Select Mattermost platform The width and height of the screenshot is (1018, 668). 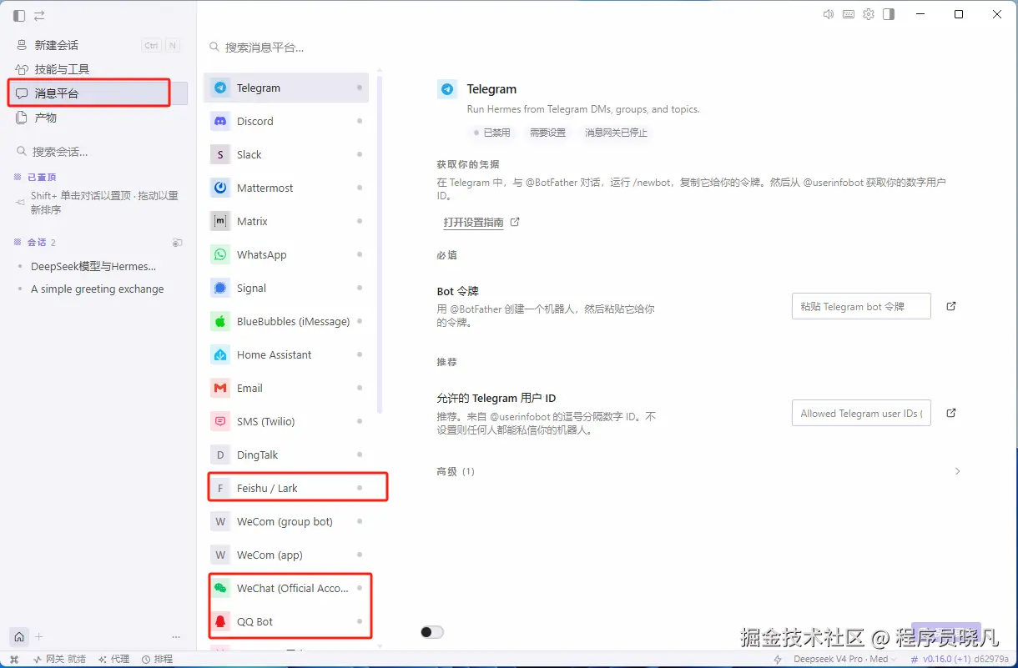286,188
